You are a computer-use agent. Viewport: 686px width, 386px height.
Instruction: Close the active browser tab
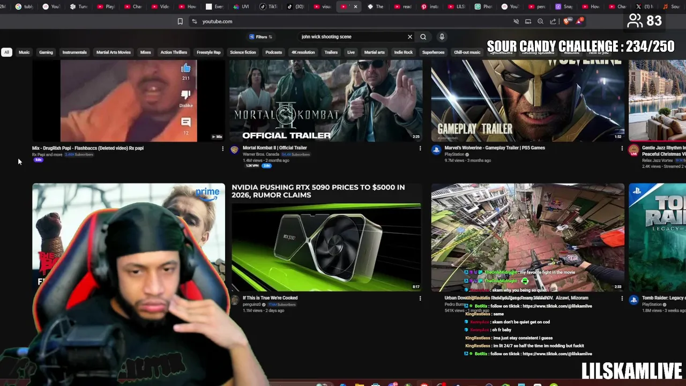point(355,6)
